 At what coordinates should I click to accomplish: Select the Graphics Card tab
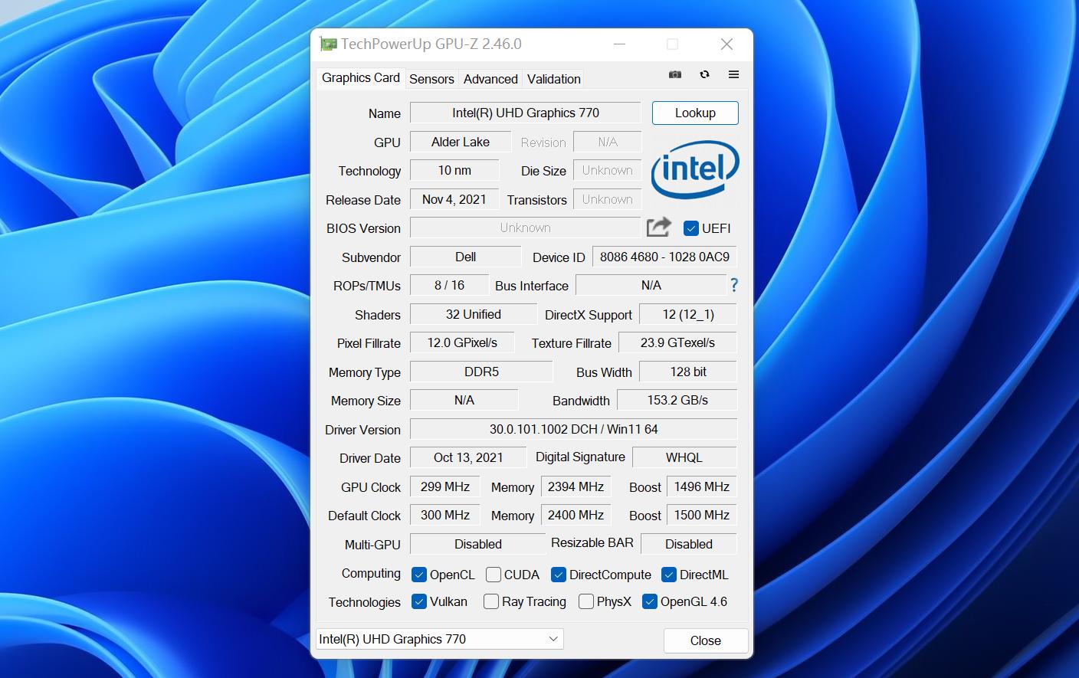tap(359, 77)
